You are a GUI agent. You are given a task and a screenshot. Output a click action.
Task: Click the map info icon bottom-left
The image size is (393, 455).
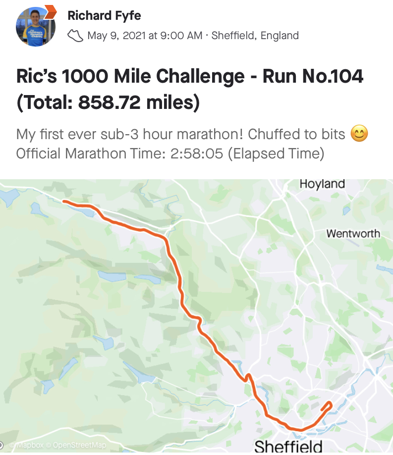[x=1, y=445]
